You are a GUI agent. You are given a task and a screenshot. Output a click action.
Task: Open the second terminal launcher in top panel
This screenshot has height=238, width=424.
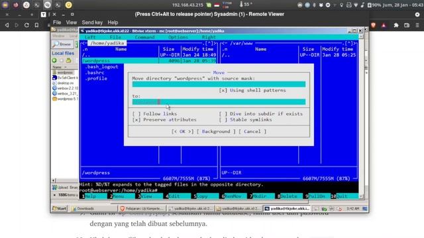58,5
